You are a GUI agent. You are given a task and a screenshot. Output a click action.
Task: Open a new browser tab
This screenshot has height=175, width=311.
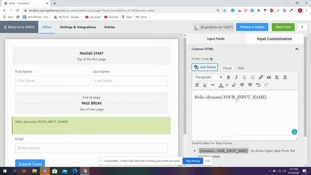tap(54, 3)
